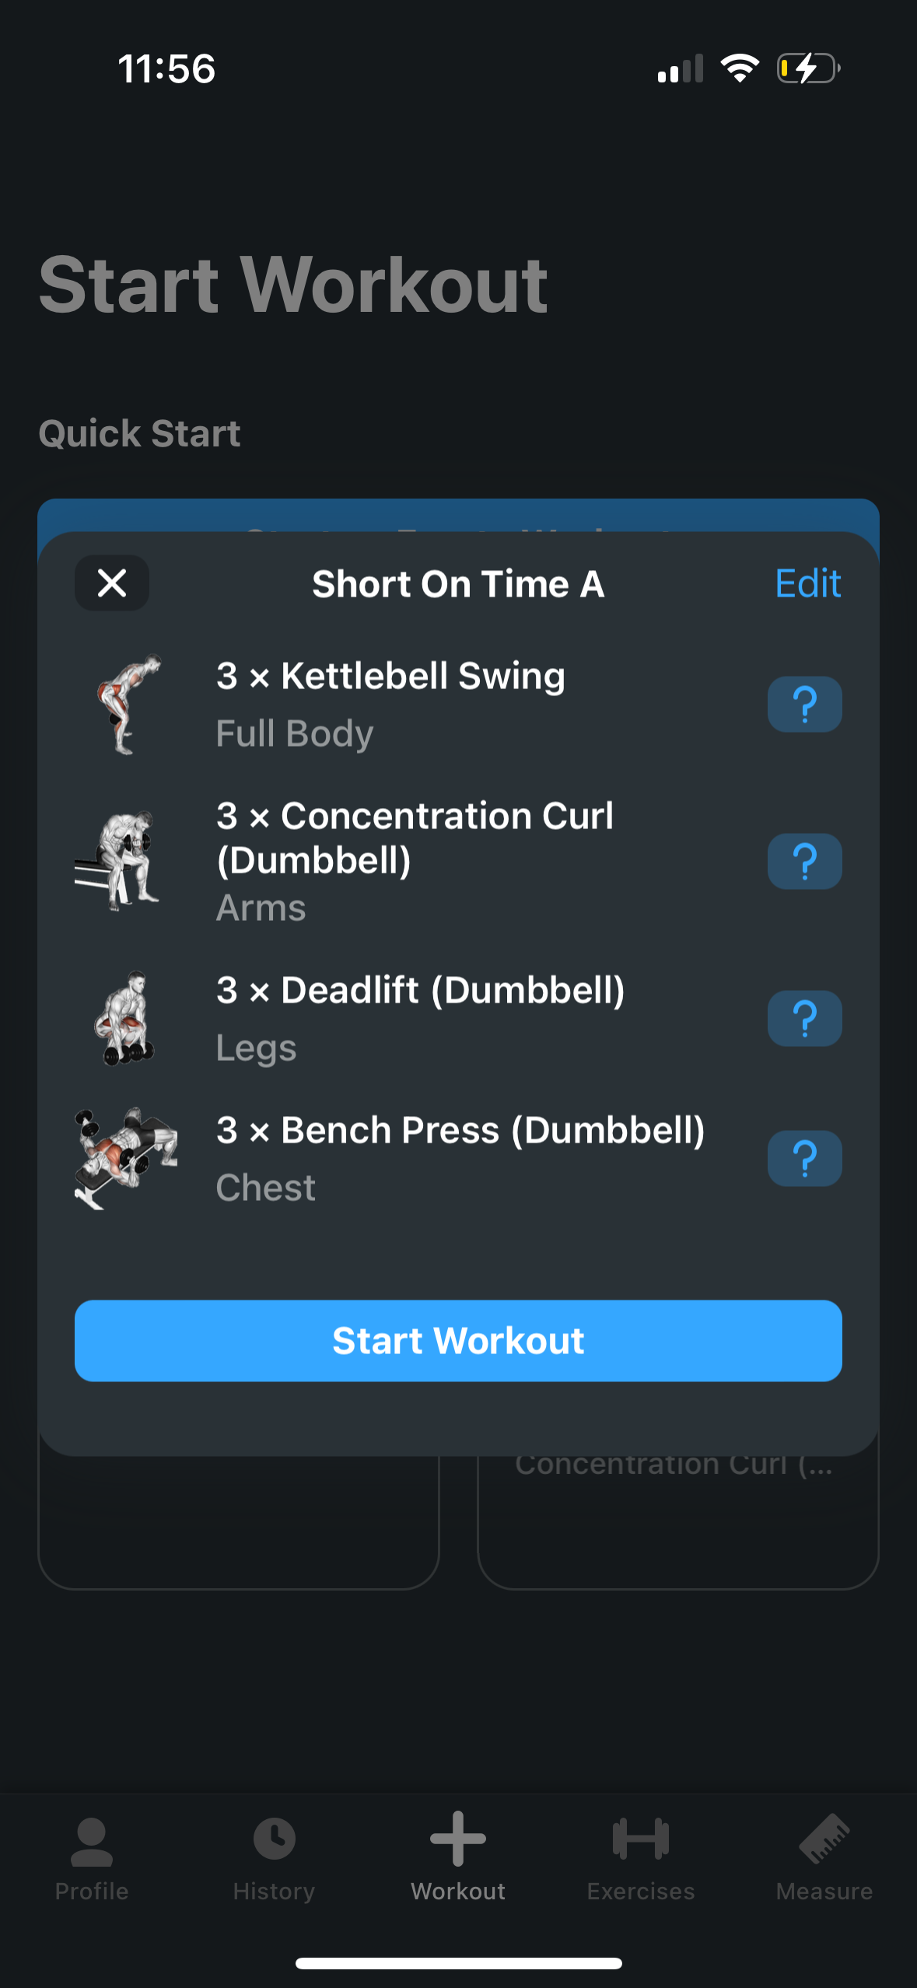Viewport: 917px width, 1988px height.
Task: Tap Edit for Short On Time A
Action: (x=807, y=583)
